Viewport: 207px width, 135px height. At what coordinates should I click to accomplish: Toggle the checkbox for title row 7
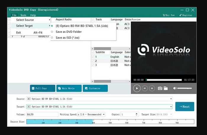(9, 36)
